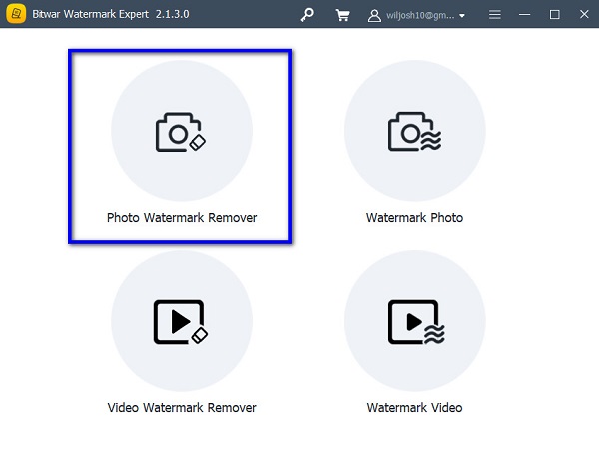This screenshot has width=599, height=456.
Task: Expand the wiljosh10@gm... account dropdown arrow
Action: click(462, 16)
